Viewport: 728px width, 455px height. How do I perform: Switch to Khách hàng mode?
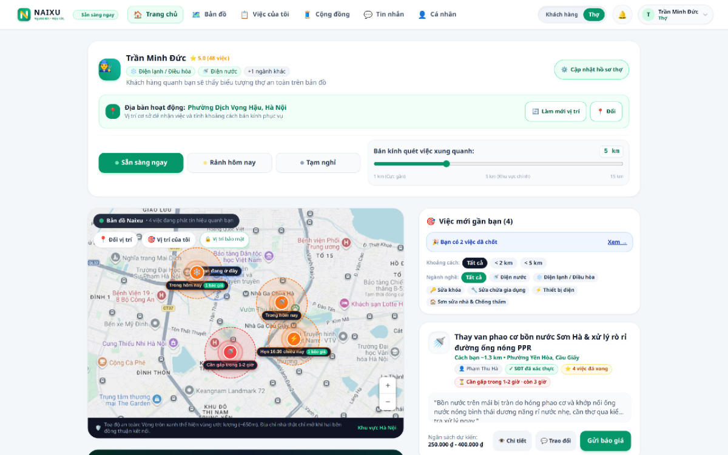[x=562, y=15]
